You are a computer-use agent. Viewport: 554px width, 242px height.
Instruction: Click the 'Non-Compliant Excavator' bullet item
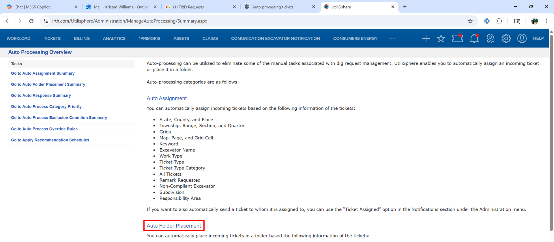pyautogui.click(x=187, y=186)
